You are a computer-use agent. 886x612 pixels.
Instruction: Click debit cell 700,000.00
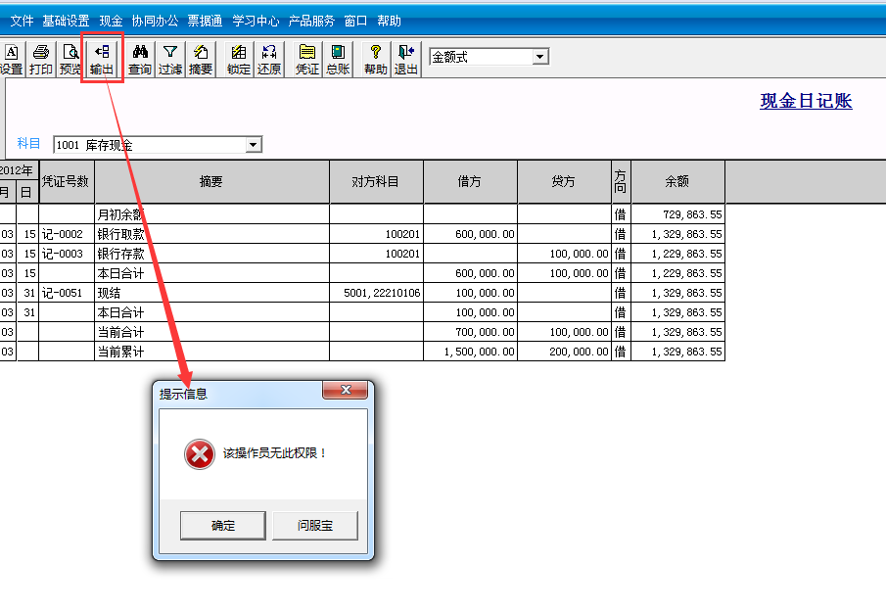tap(470, 332)
